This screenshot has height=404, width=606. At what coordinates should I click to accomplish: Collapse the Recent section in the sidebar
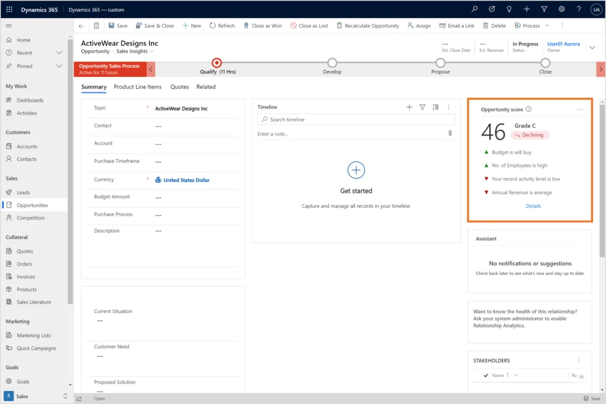59,53
